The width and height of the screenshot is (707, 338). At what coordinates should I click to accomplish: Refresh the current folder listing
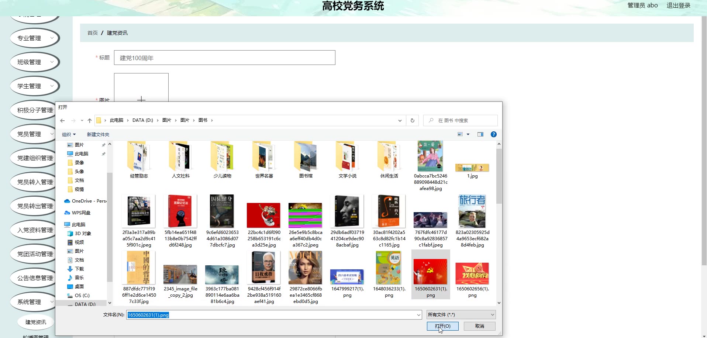point(413,121)
